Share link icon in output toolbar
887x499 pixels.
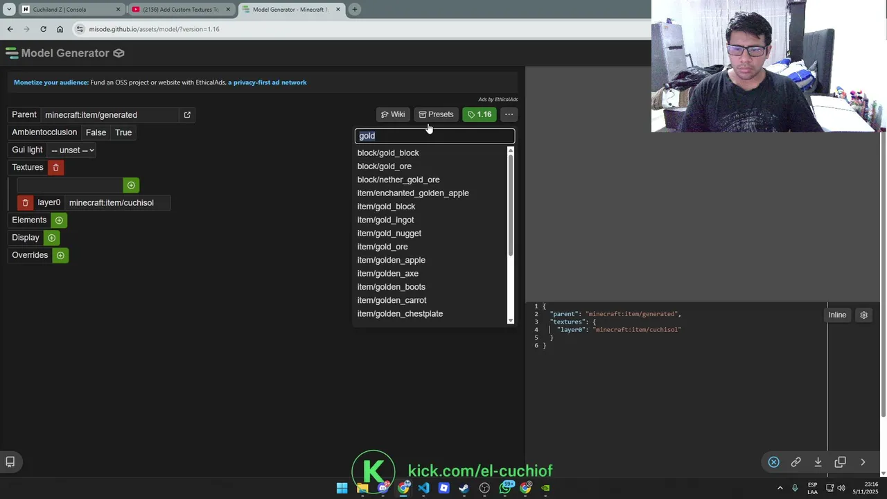[x=796, y=462]
